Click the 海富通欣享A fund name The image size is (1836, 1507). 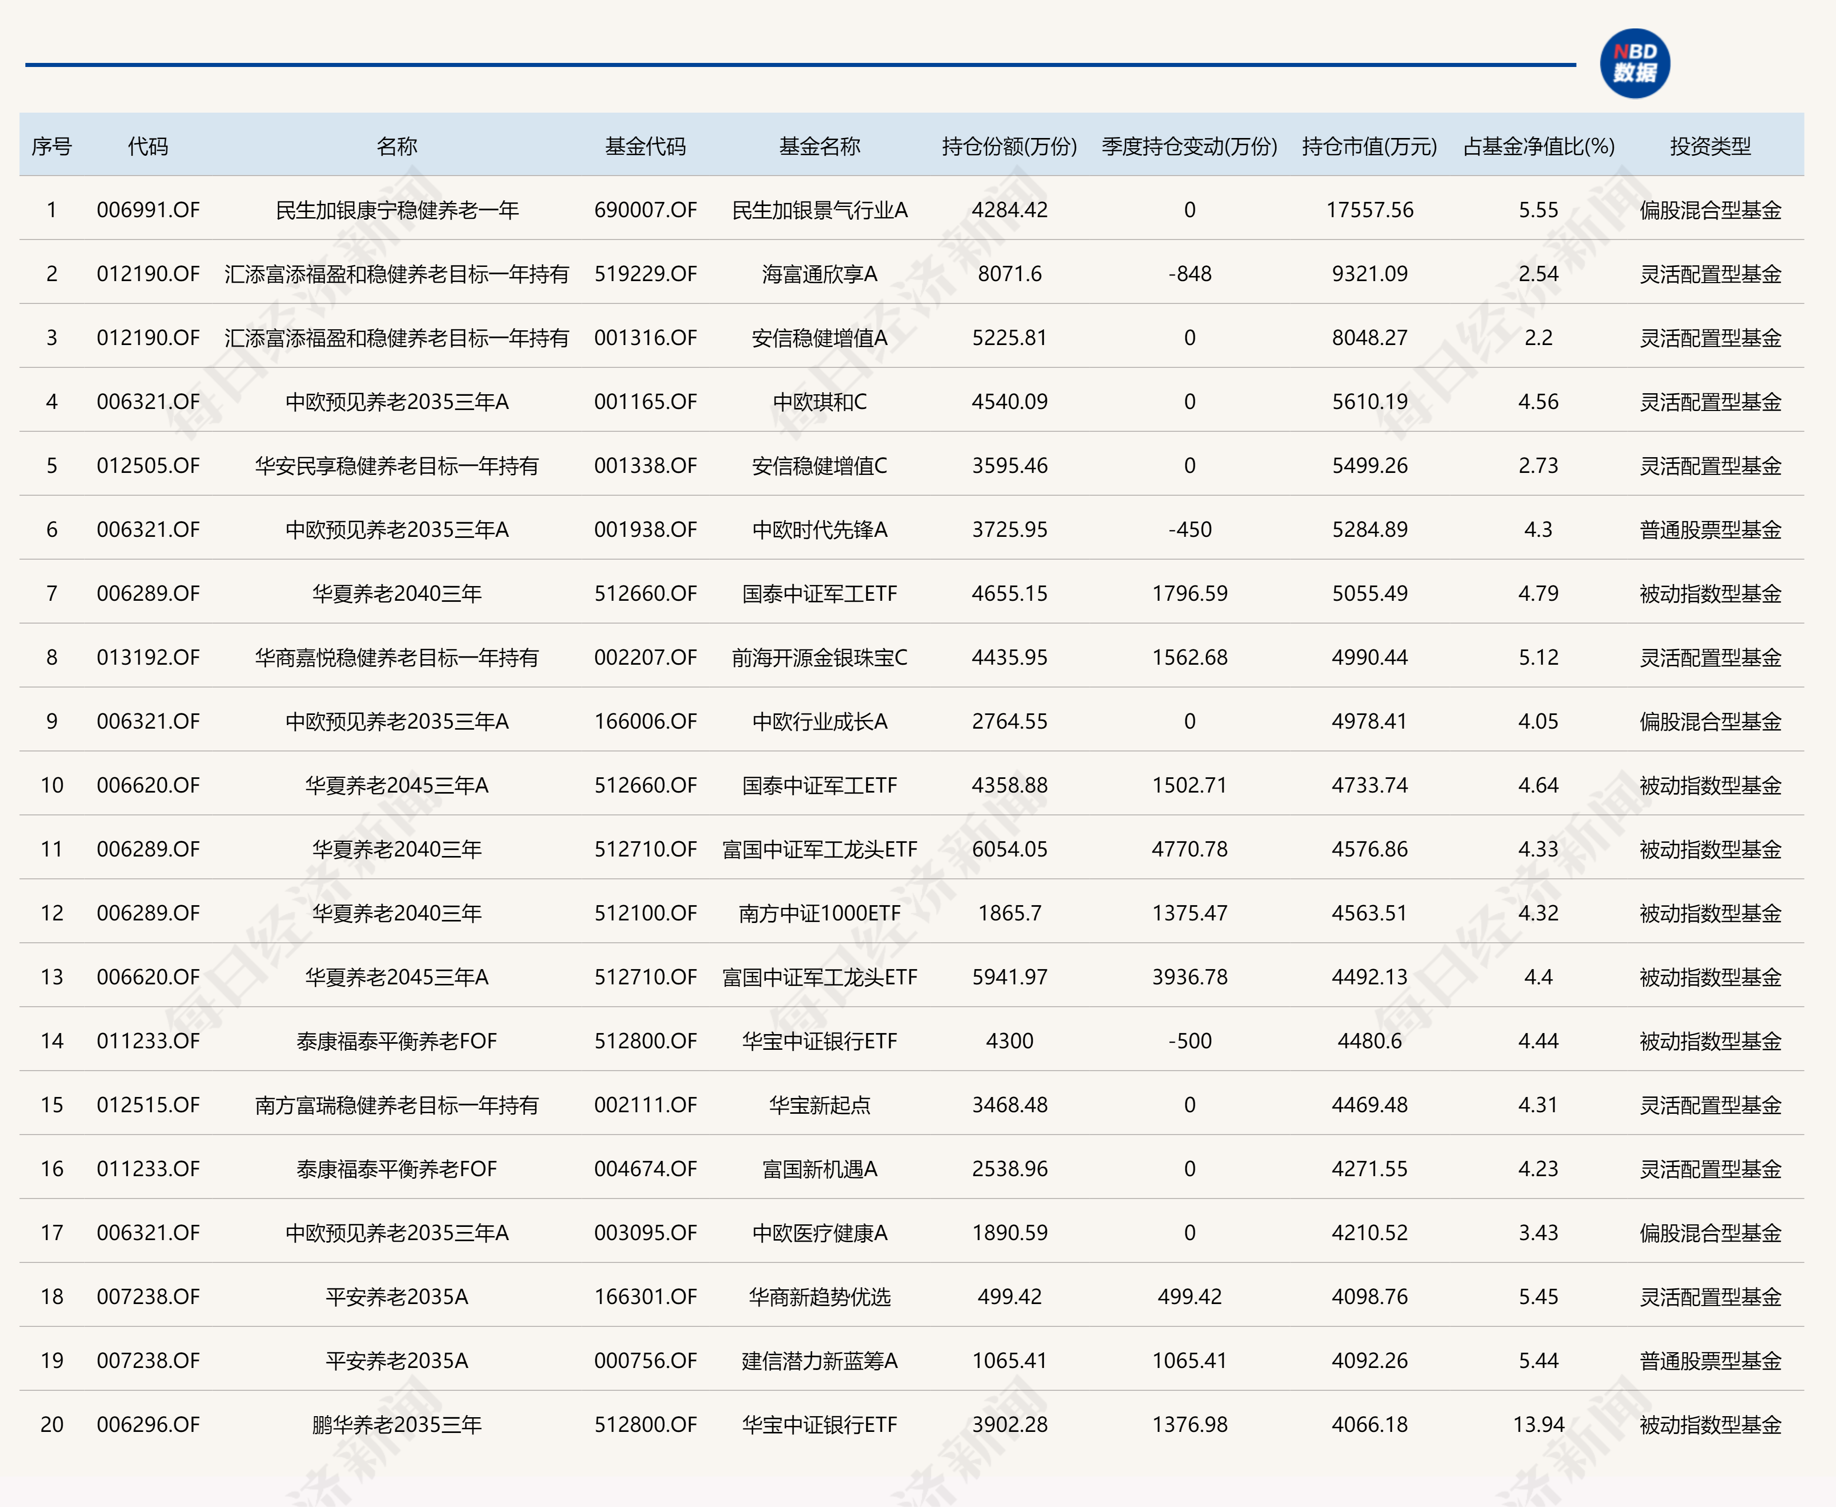820,275
